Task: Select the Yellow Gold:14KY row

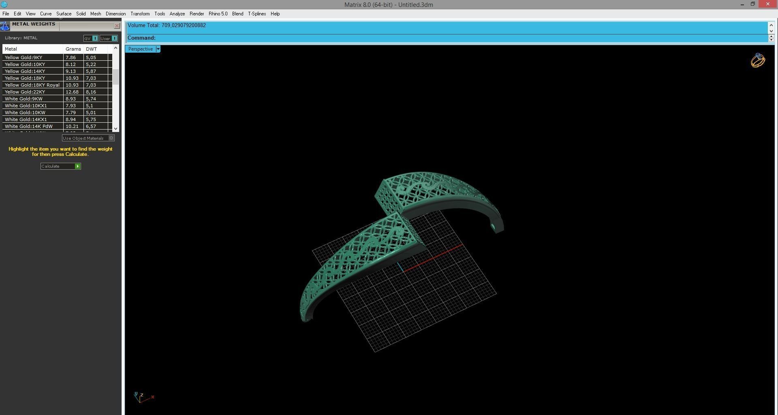Action: (x=57, y=71)
